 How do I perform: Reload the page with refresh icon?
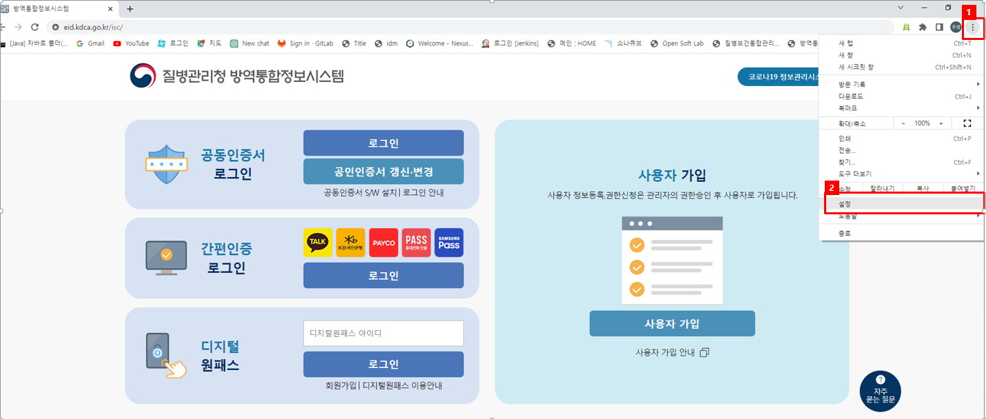(x=34, y=27)
